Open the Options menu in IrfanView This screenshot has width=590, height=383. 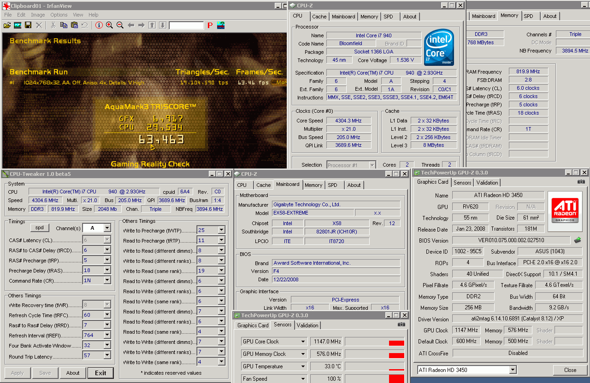[59, 15]
